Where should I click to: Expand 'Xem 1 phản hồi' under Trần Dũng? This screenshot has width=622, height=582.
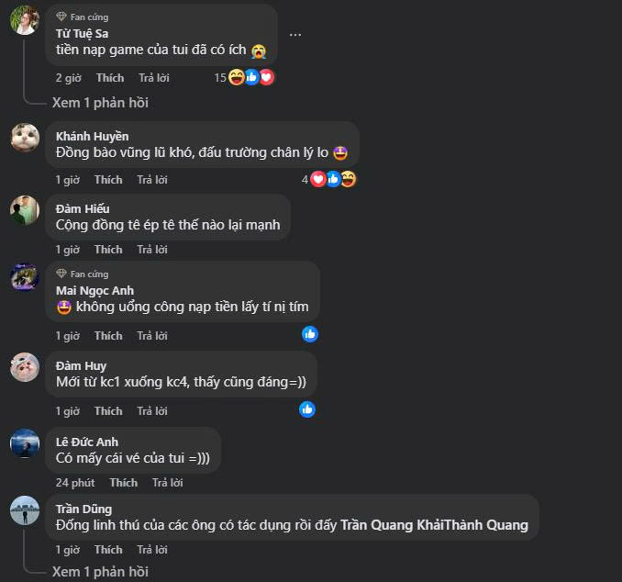tap(100, 572)
